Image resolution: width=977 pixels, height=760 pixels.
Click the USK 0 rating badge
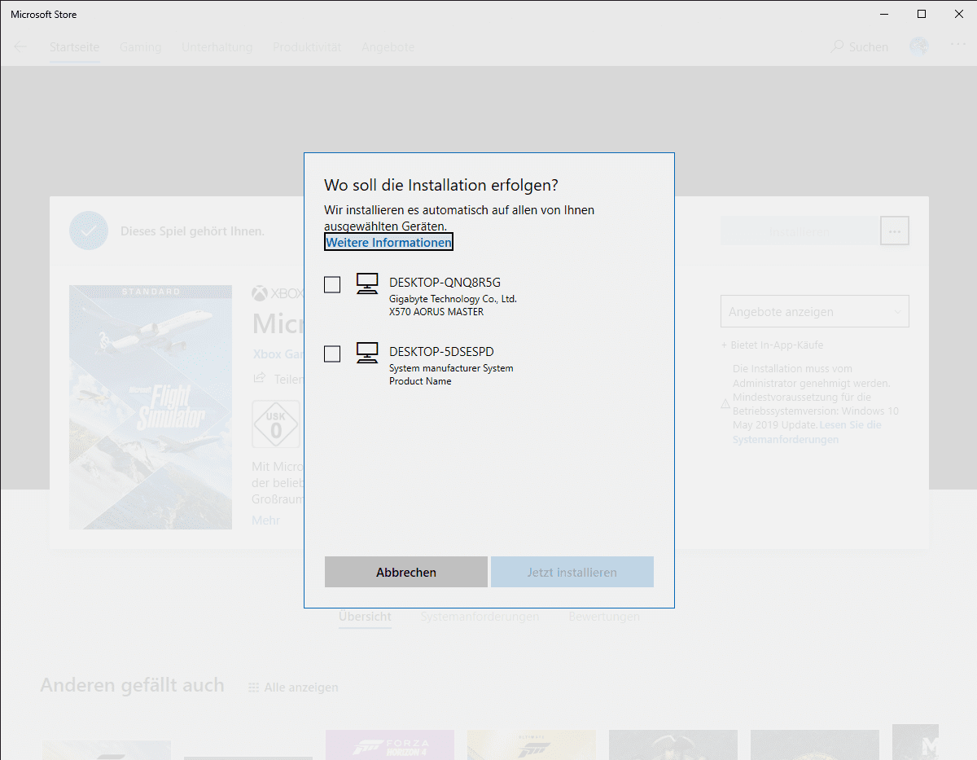(x=276, y=424)
